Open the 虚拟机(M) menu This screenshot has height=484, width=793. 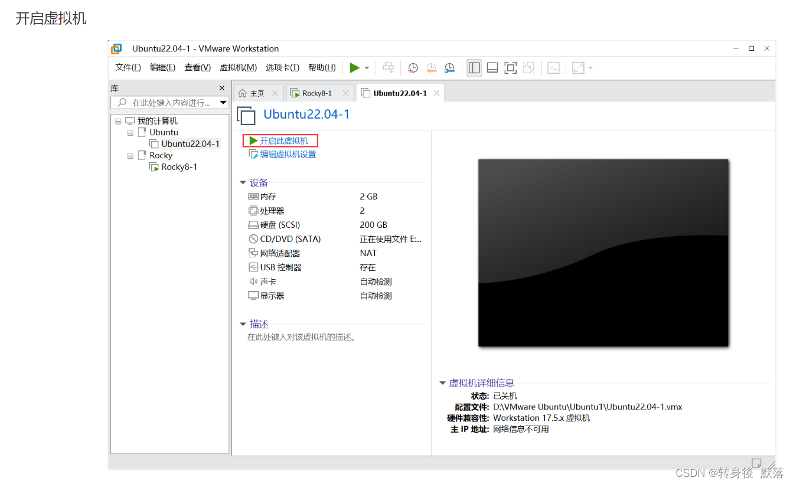tap(238, 67)
